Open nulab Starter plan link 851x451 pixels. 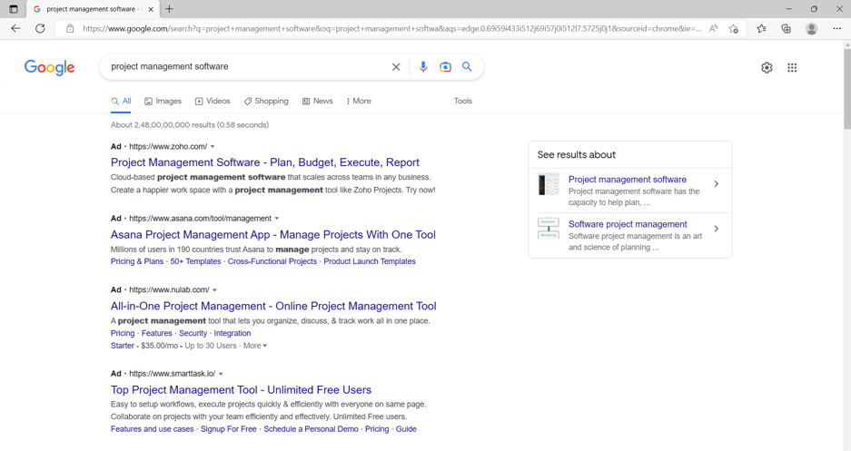(x=122, y=346)
